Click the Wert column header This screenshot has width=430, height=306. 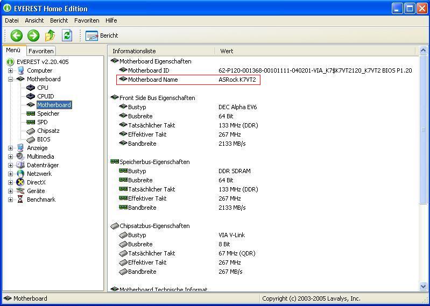[227, 51]
